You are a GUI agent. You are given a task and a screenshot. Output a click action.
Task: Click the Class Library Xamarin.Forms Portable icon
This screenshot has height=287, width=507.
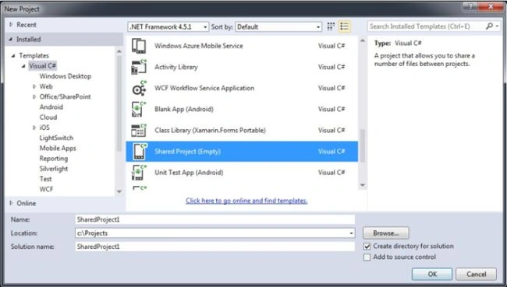click(139, 131)
